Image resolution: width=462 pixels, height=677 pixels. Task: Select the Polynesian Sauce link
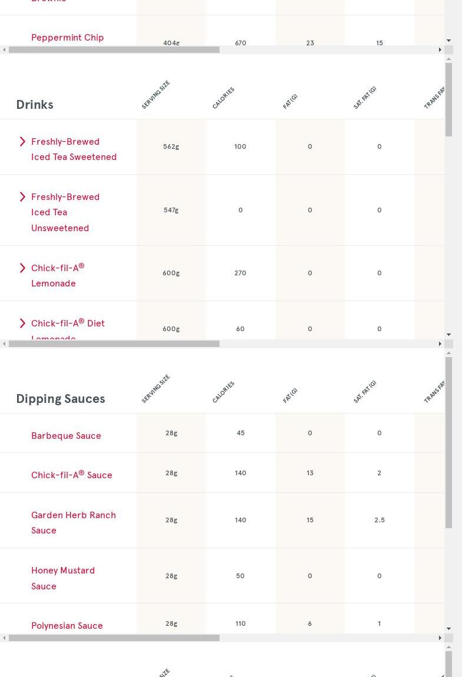coord(67,626)
